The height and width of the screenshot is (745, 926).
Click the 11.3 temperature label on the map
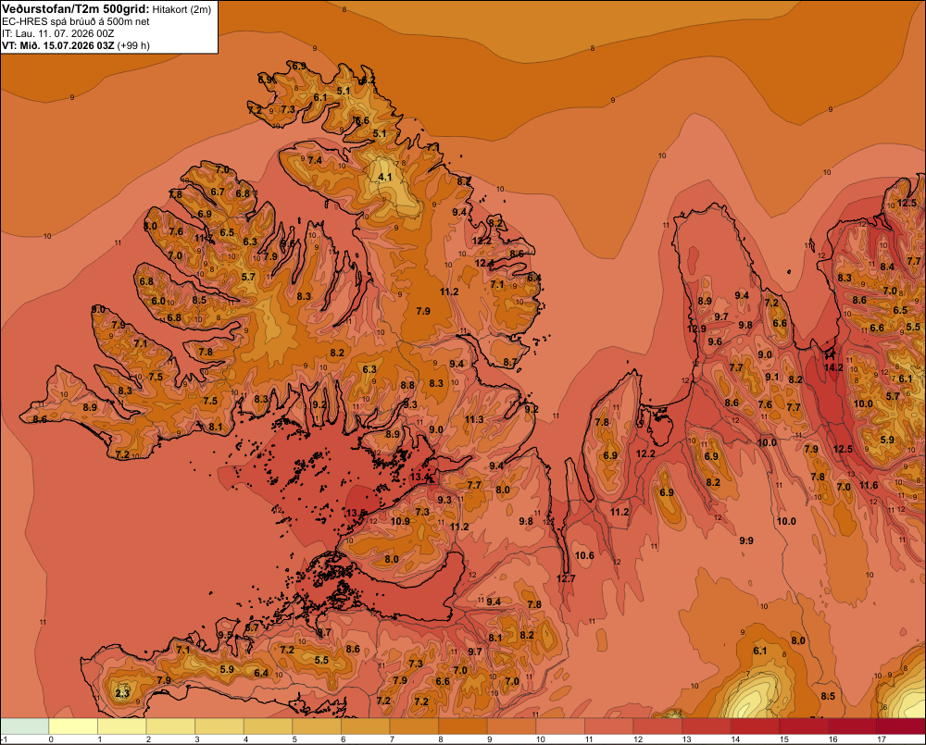pyautogui.click(x=474, y=419)
